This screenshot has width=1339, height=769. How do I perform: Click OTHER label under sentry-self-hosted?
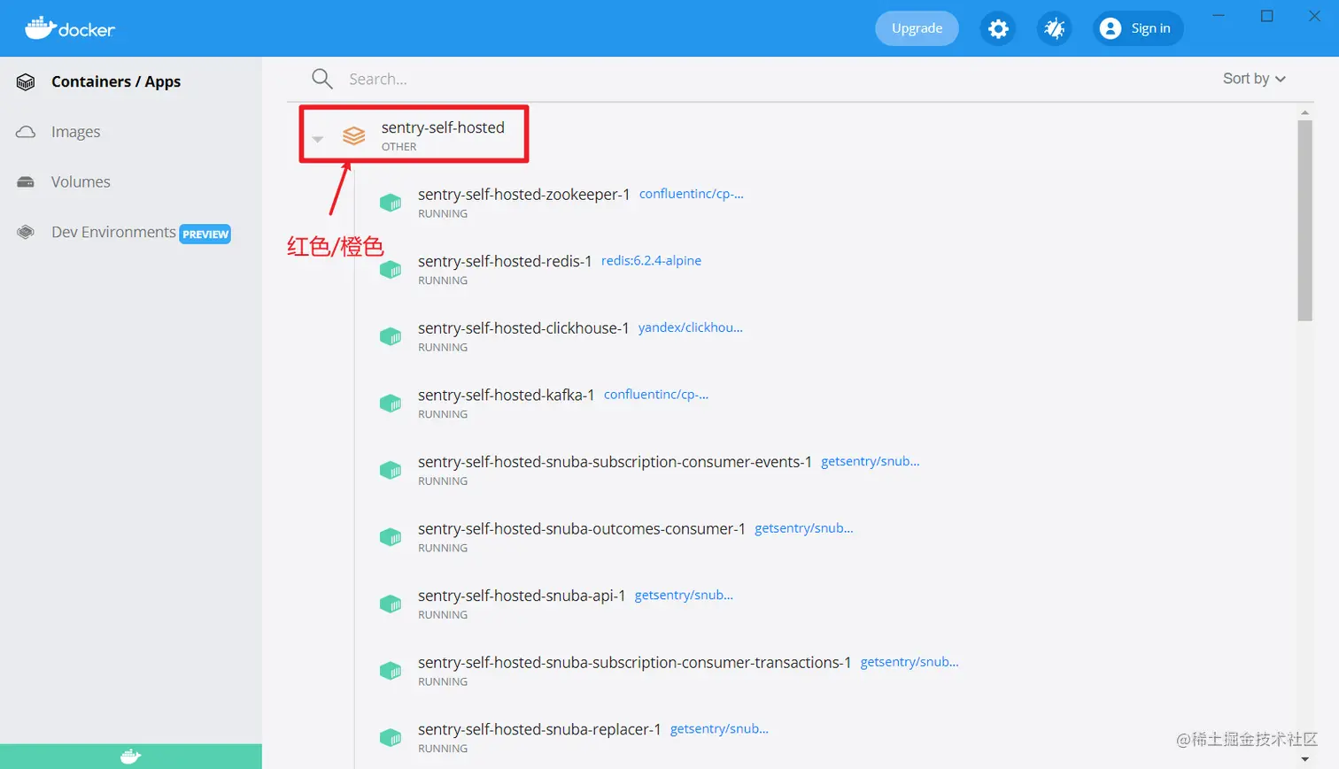point(399,147)
